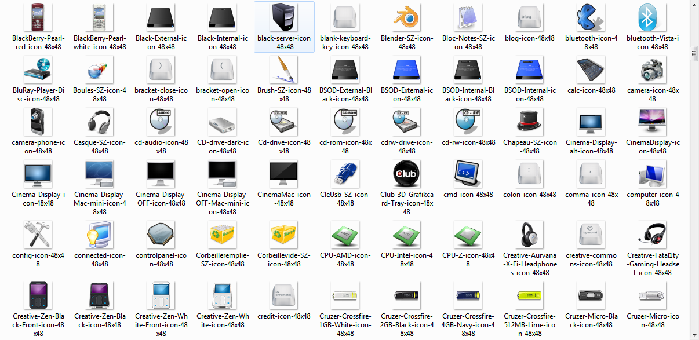Click the Corbeillevide-SZ empty recycle box
Viewport: 699px width, 340px height.
click(x=284, y=235)
